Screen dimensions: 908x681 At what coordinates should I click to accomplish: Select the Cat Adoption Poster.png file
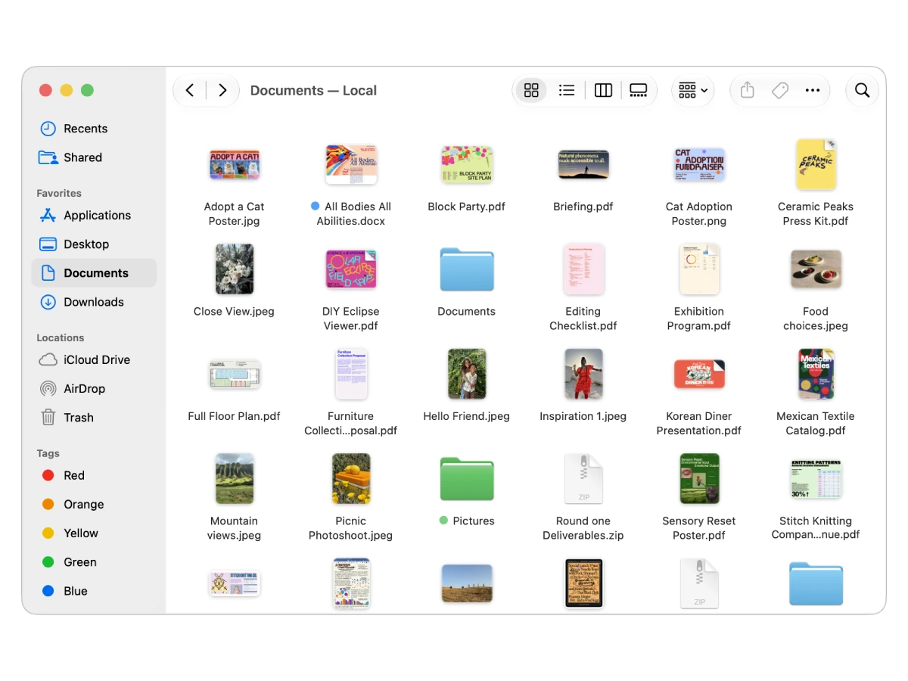pyautogui.click(x=699, y=164)
